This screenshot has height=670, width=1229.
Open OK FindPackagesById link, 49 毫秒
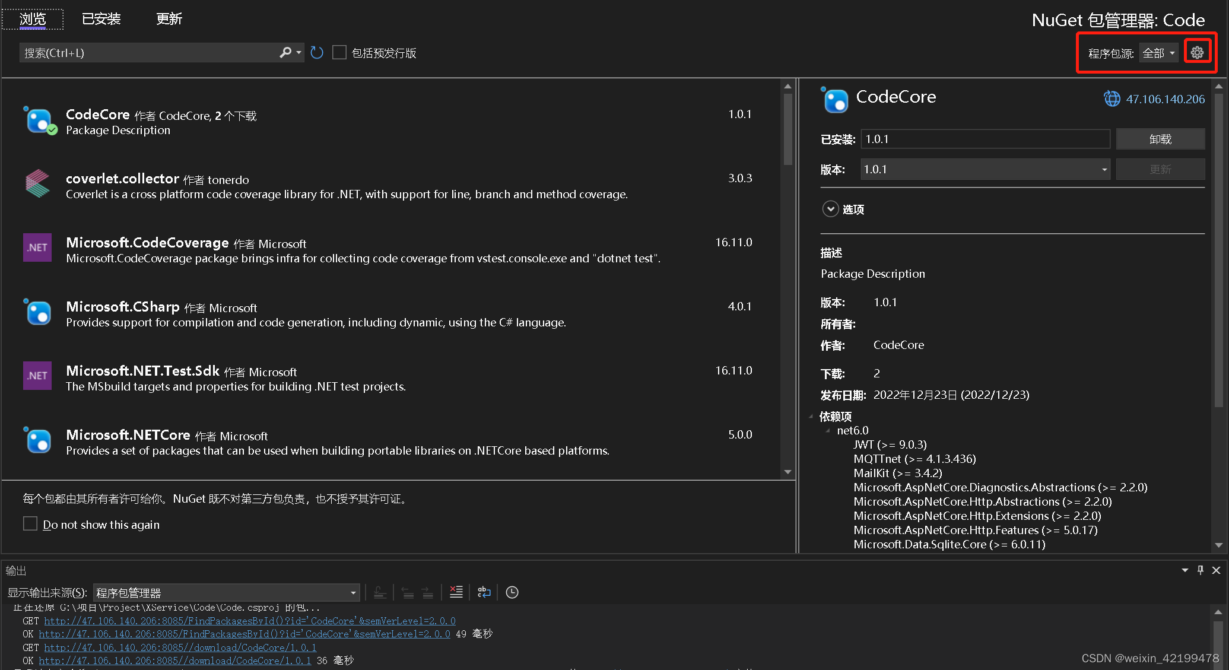(244, 634)
